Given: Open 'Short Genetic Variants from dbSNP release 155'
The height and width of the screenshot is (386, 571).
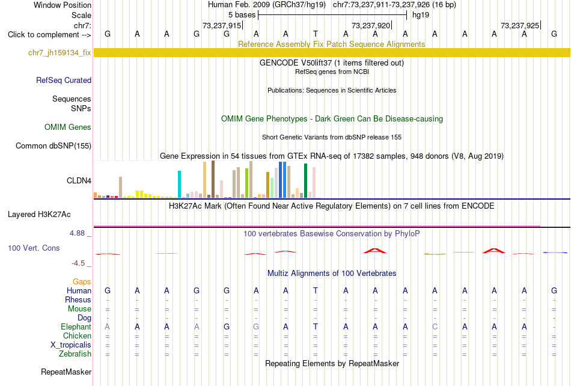Looking at the screenshot, I should pyautogui.click(x=332, y=137).
